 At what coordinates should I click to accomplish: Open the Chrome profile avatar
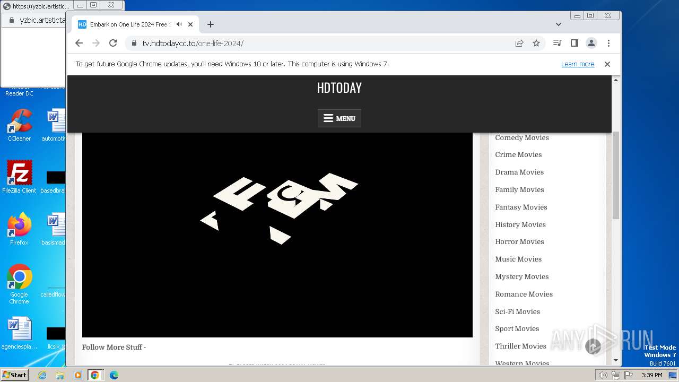click(x=591, y=44)
